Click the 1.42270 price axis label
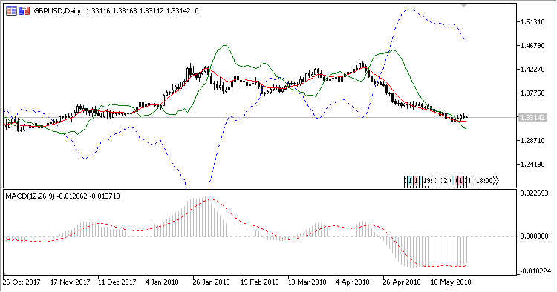Viewport: 557px width, 292px height. [x=532, y=70]
